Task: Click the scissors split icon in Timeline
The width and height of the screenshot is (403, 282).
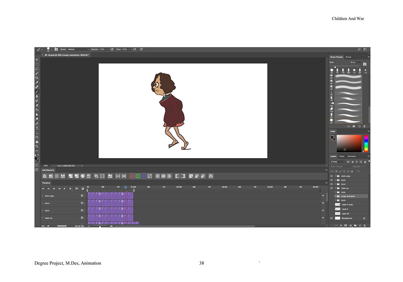Action: pyautogui.click(x=77, y=189)
